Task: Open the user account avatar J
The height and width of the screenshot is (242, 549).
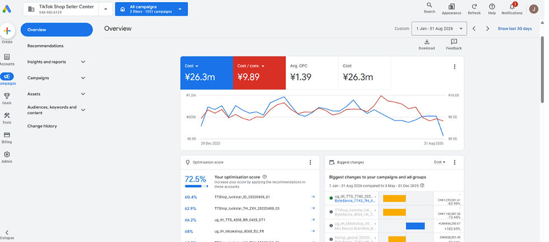Action: coord(533,9)
